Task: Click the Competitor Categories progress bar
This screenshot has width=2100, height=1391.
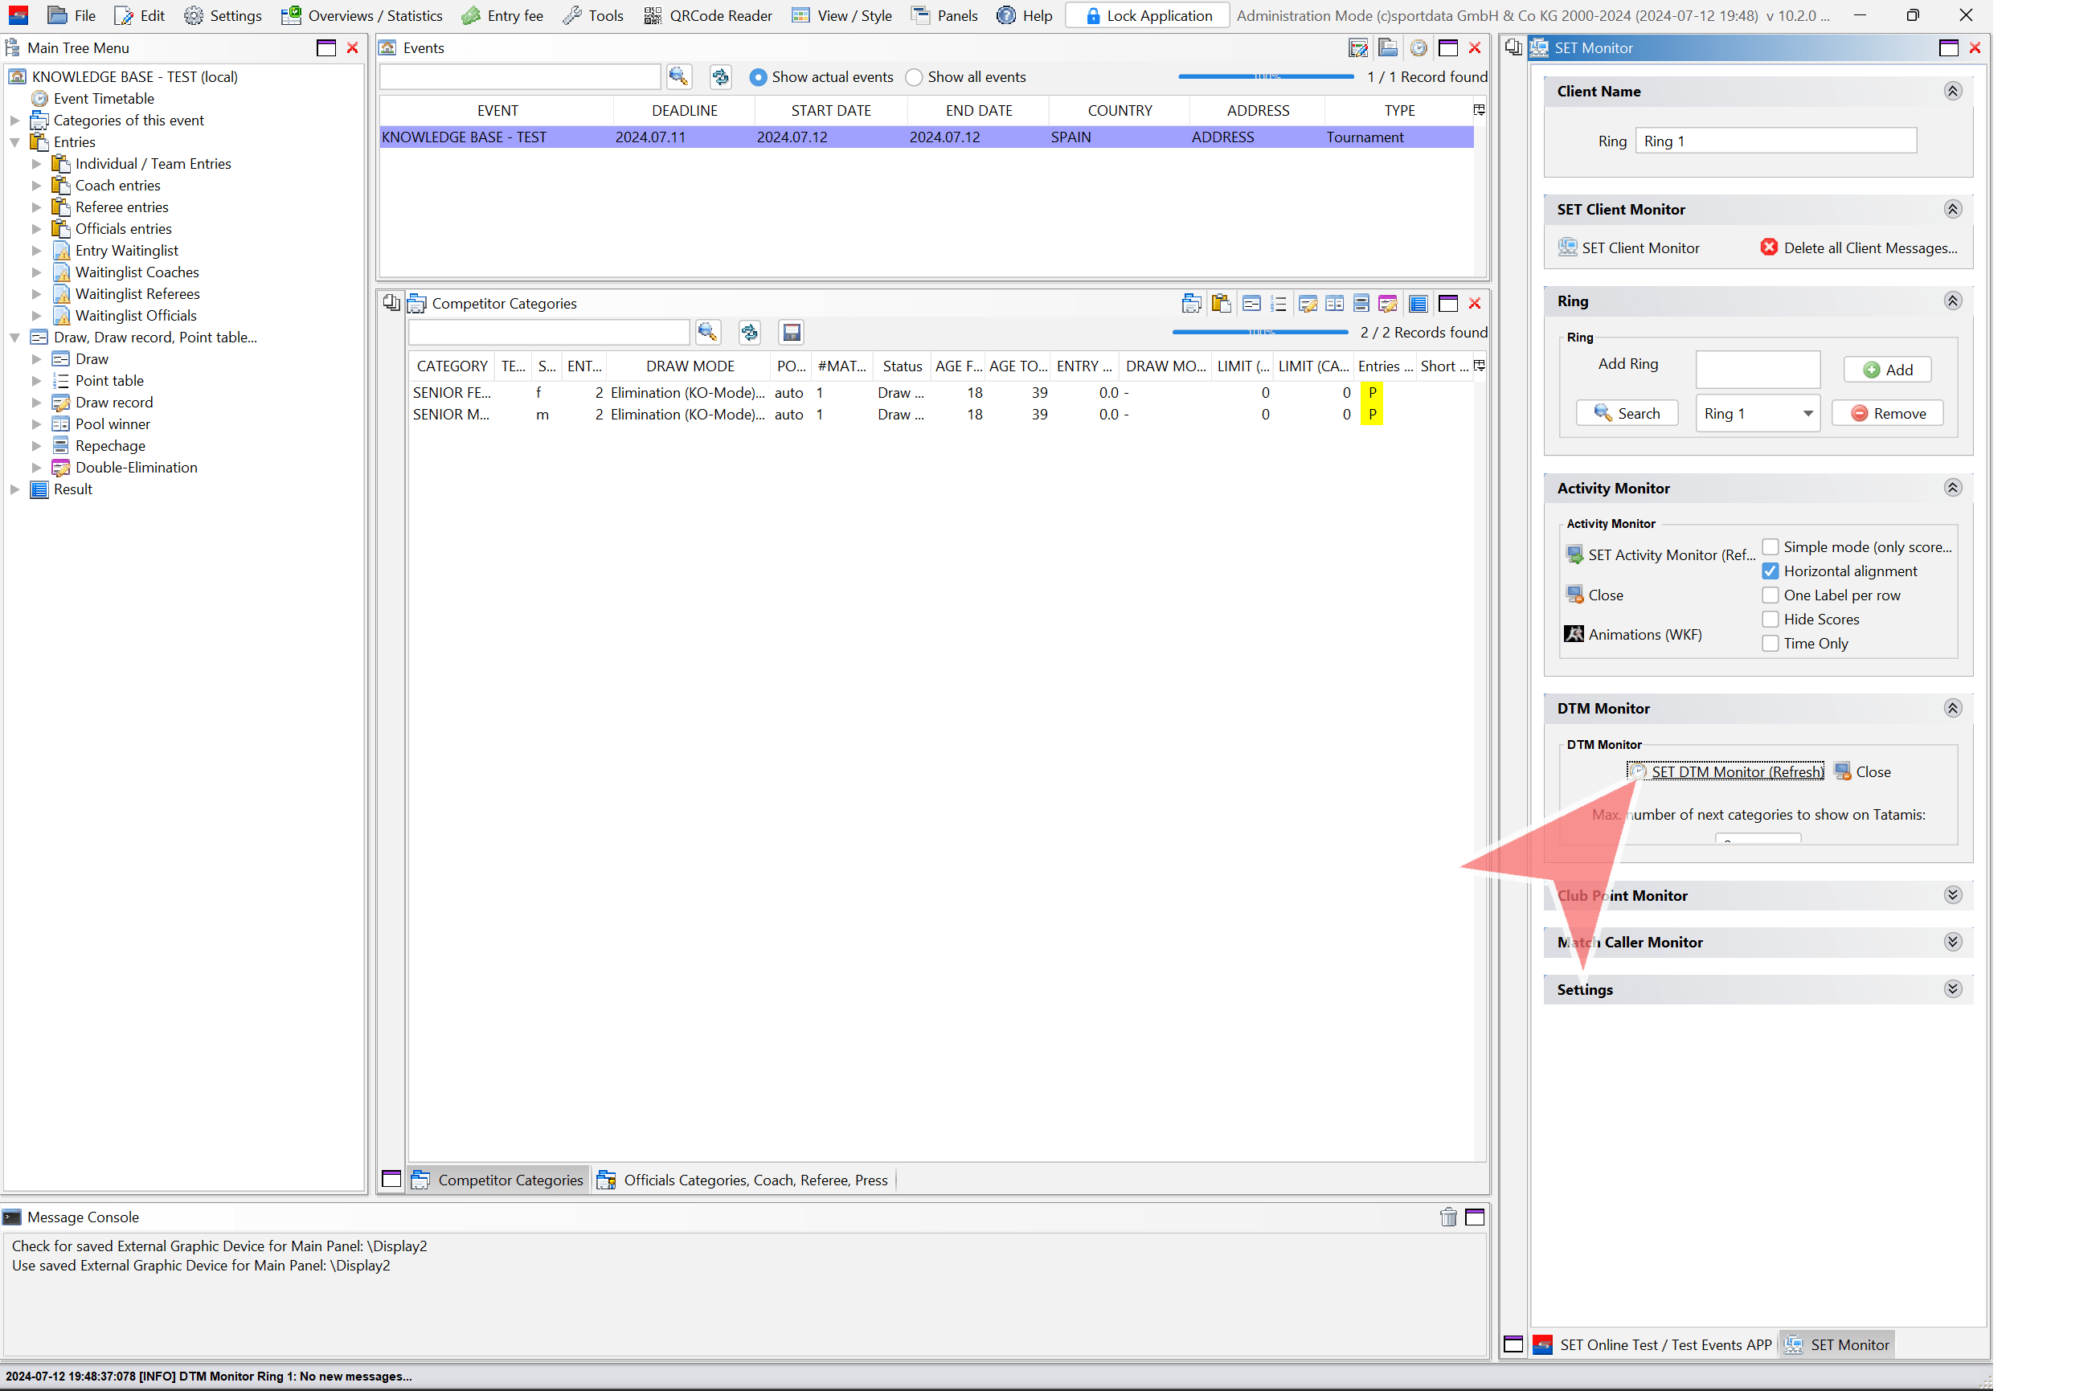Action: click(1259, 332)
